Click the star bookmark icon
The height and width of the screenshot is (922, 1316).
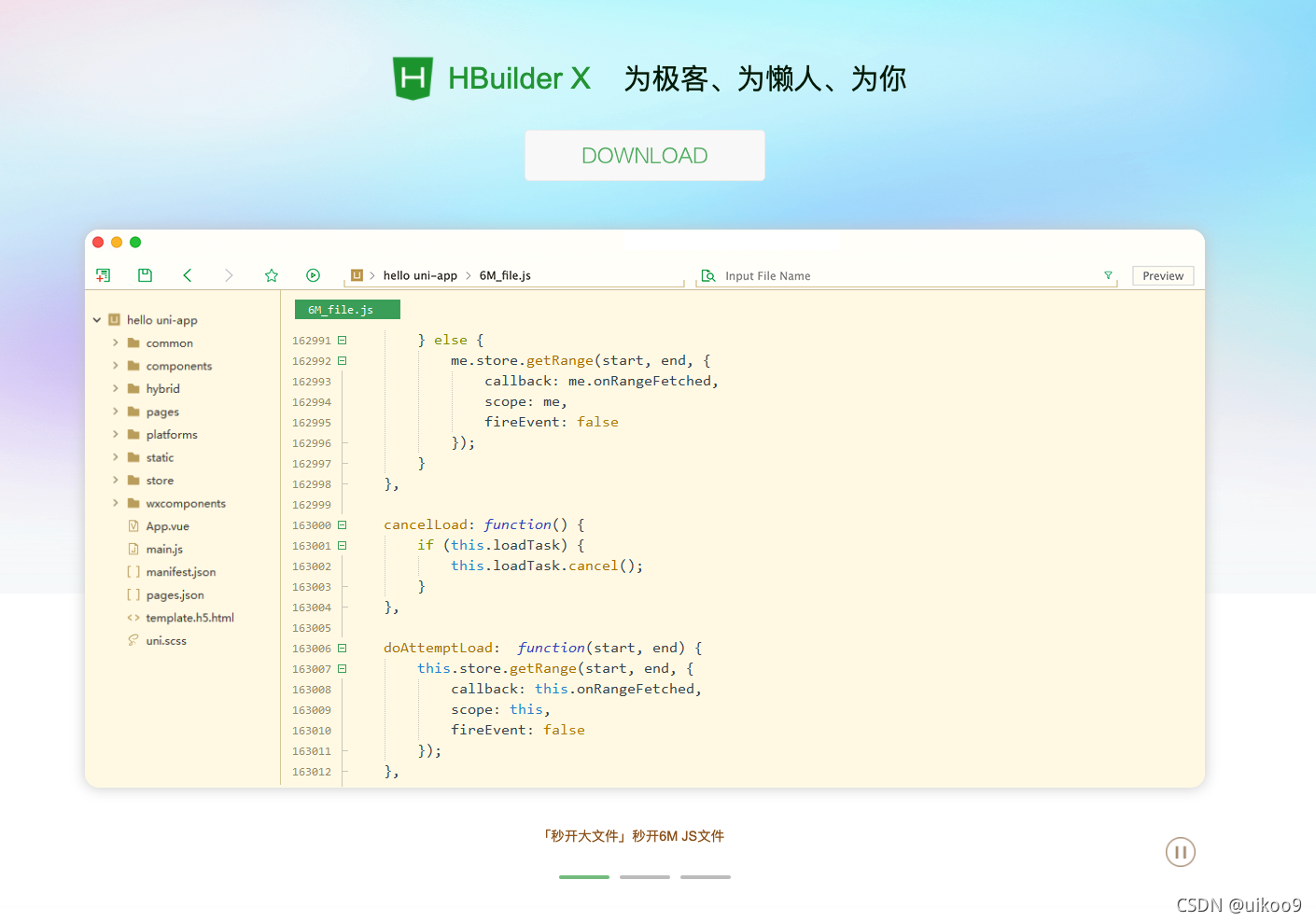click(x=272, y=275)
